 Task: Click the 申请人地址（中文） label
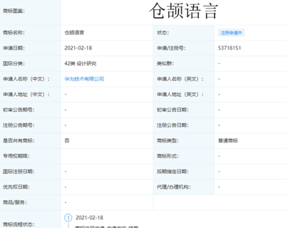pos(26,95)
